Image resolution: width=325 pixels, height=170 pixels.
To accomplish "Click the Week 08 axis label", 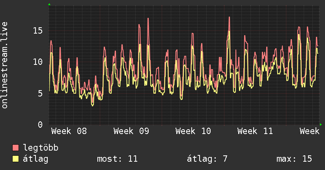I will coord(69,131).
